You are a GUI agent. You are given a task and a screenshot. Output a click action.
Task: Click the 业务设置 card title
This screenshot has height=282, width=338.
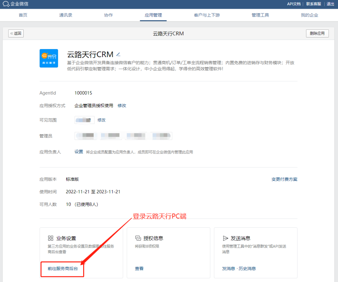[66, 238]
